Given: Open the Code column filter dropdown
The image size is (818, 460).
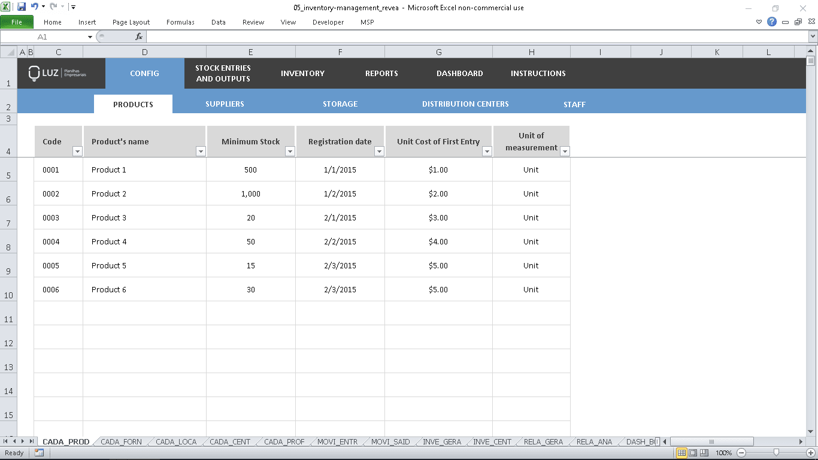Looking at the screenshot, I should pos(77,152).
